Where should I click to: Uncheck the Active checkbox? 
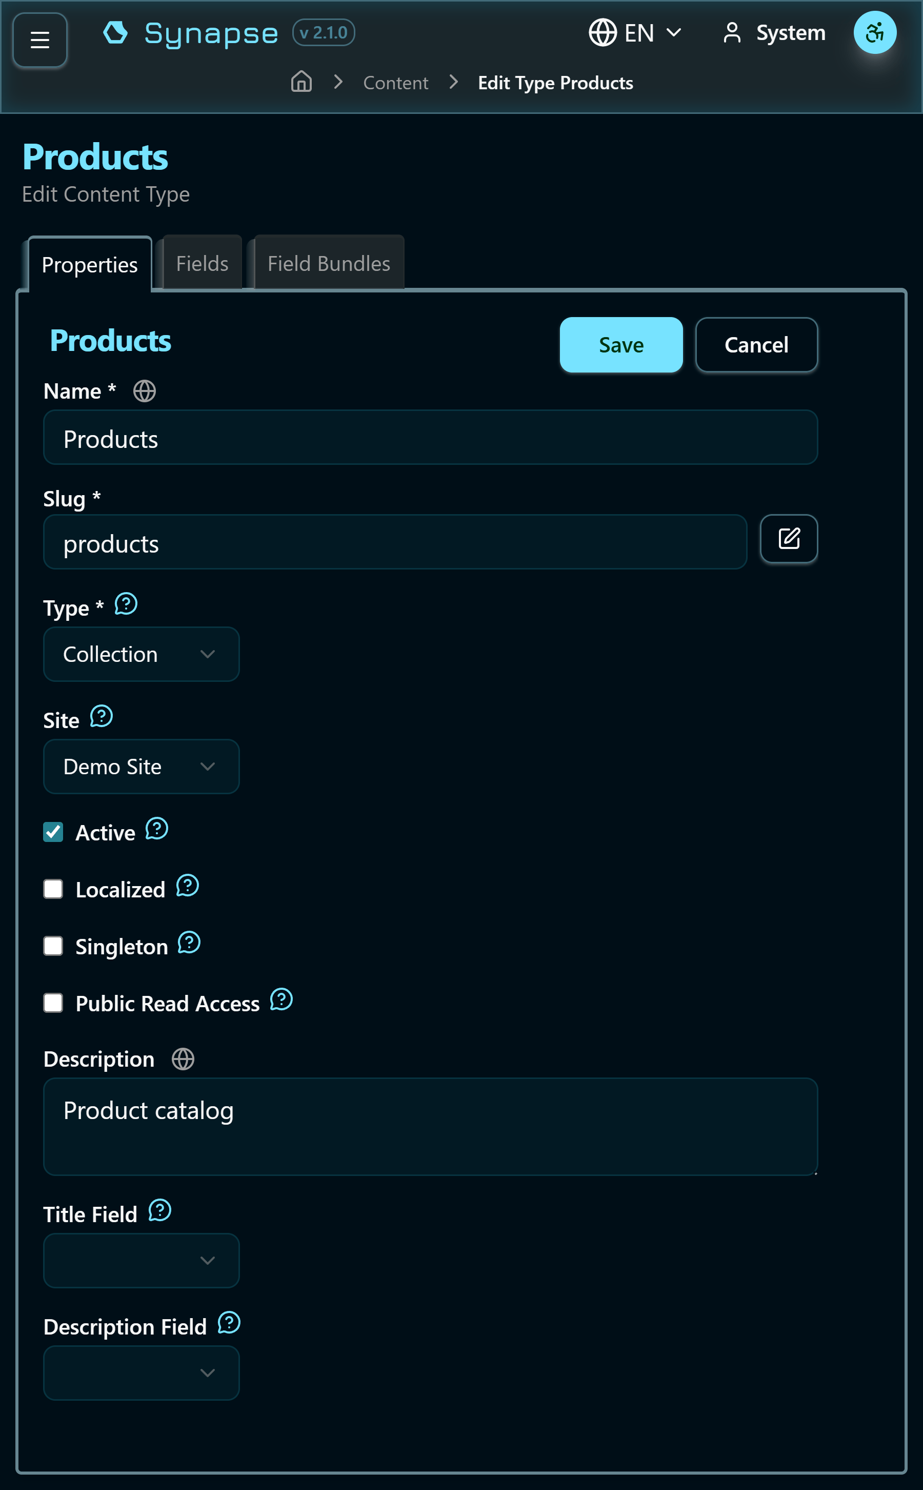tap(53, 831)
